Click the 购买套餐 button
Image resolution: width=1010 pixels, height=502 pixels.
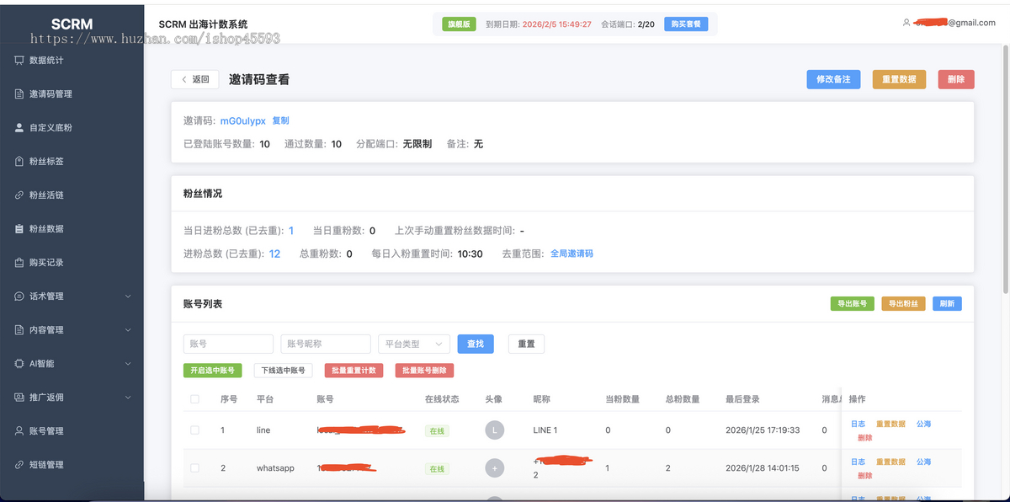686,24
